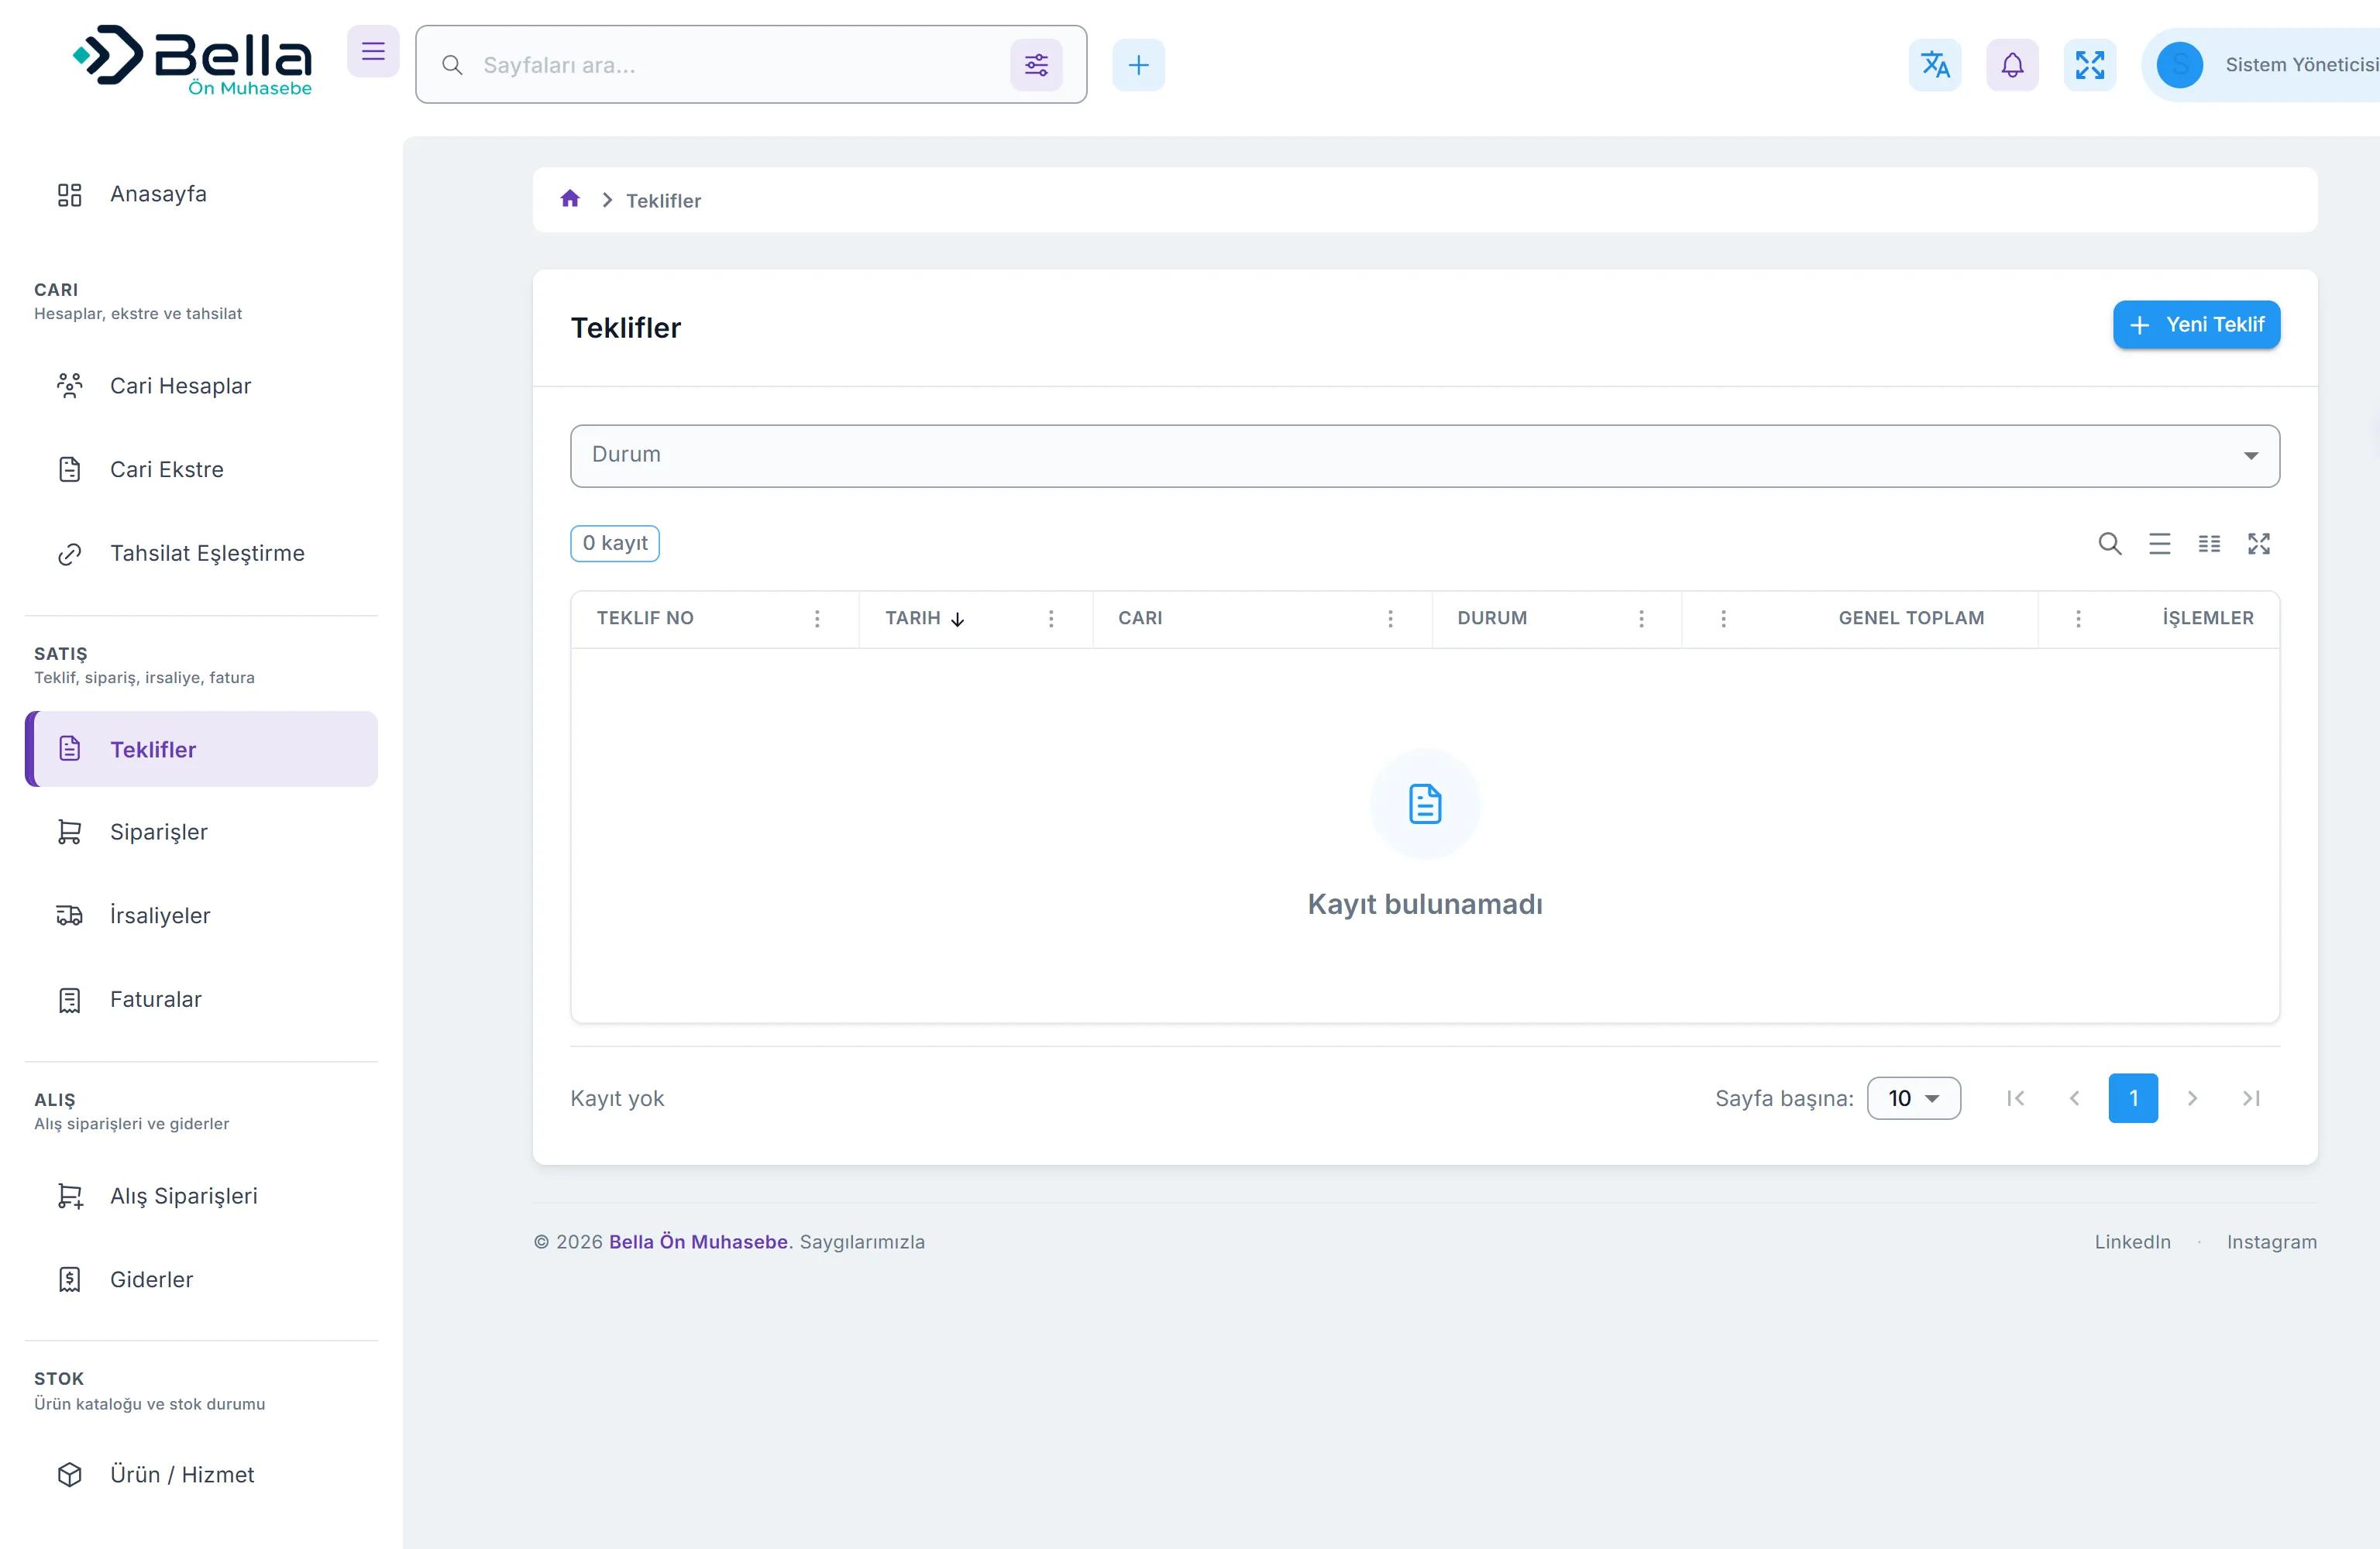Click the blue plus quick-add icon

1138,65
